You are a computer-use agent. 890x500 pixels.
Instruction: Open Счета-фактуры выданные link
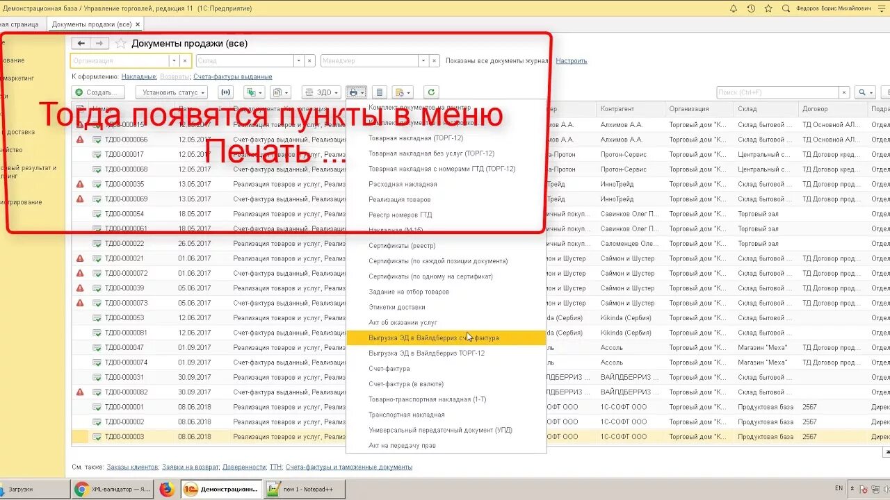point(233,76)
